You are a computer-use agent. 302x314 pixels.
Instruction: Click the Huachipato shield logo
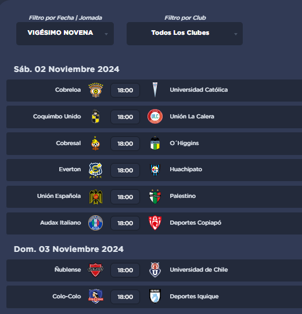point(155,170)
